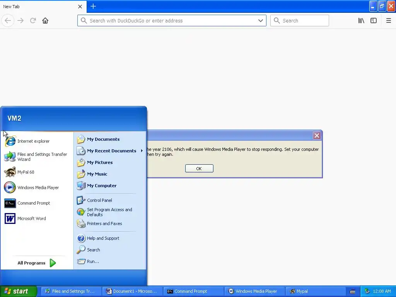Switch to Files and Settings Transfer taskbar item

coord(71,291)
